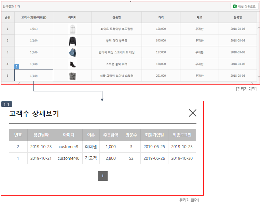This screenshot has height=205, width=261.
Task: Click the 주문금액 header in popup
Action: click(111, 135)
